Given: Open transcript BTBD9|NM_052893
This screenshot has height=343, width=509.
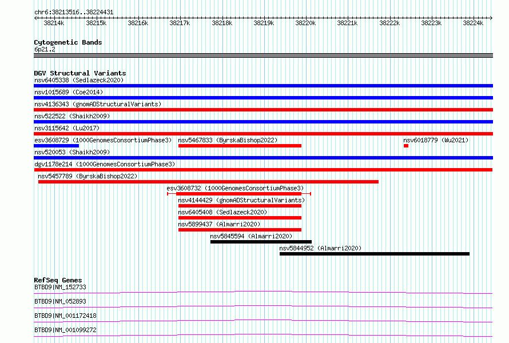Looking at the screenshot, I should click(61, 301).
